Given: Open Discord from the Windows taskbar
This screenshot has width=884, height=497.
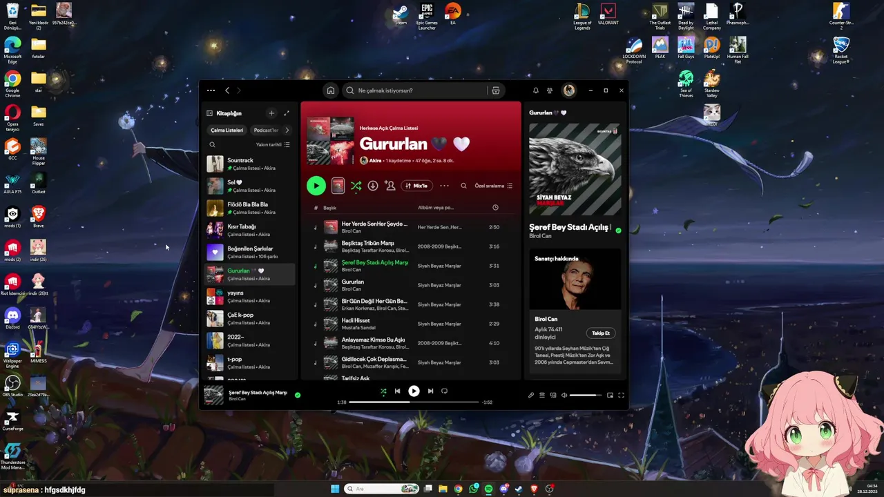Looking at the screenshot, I should point(503,489).
